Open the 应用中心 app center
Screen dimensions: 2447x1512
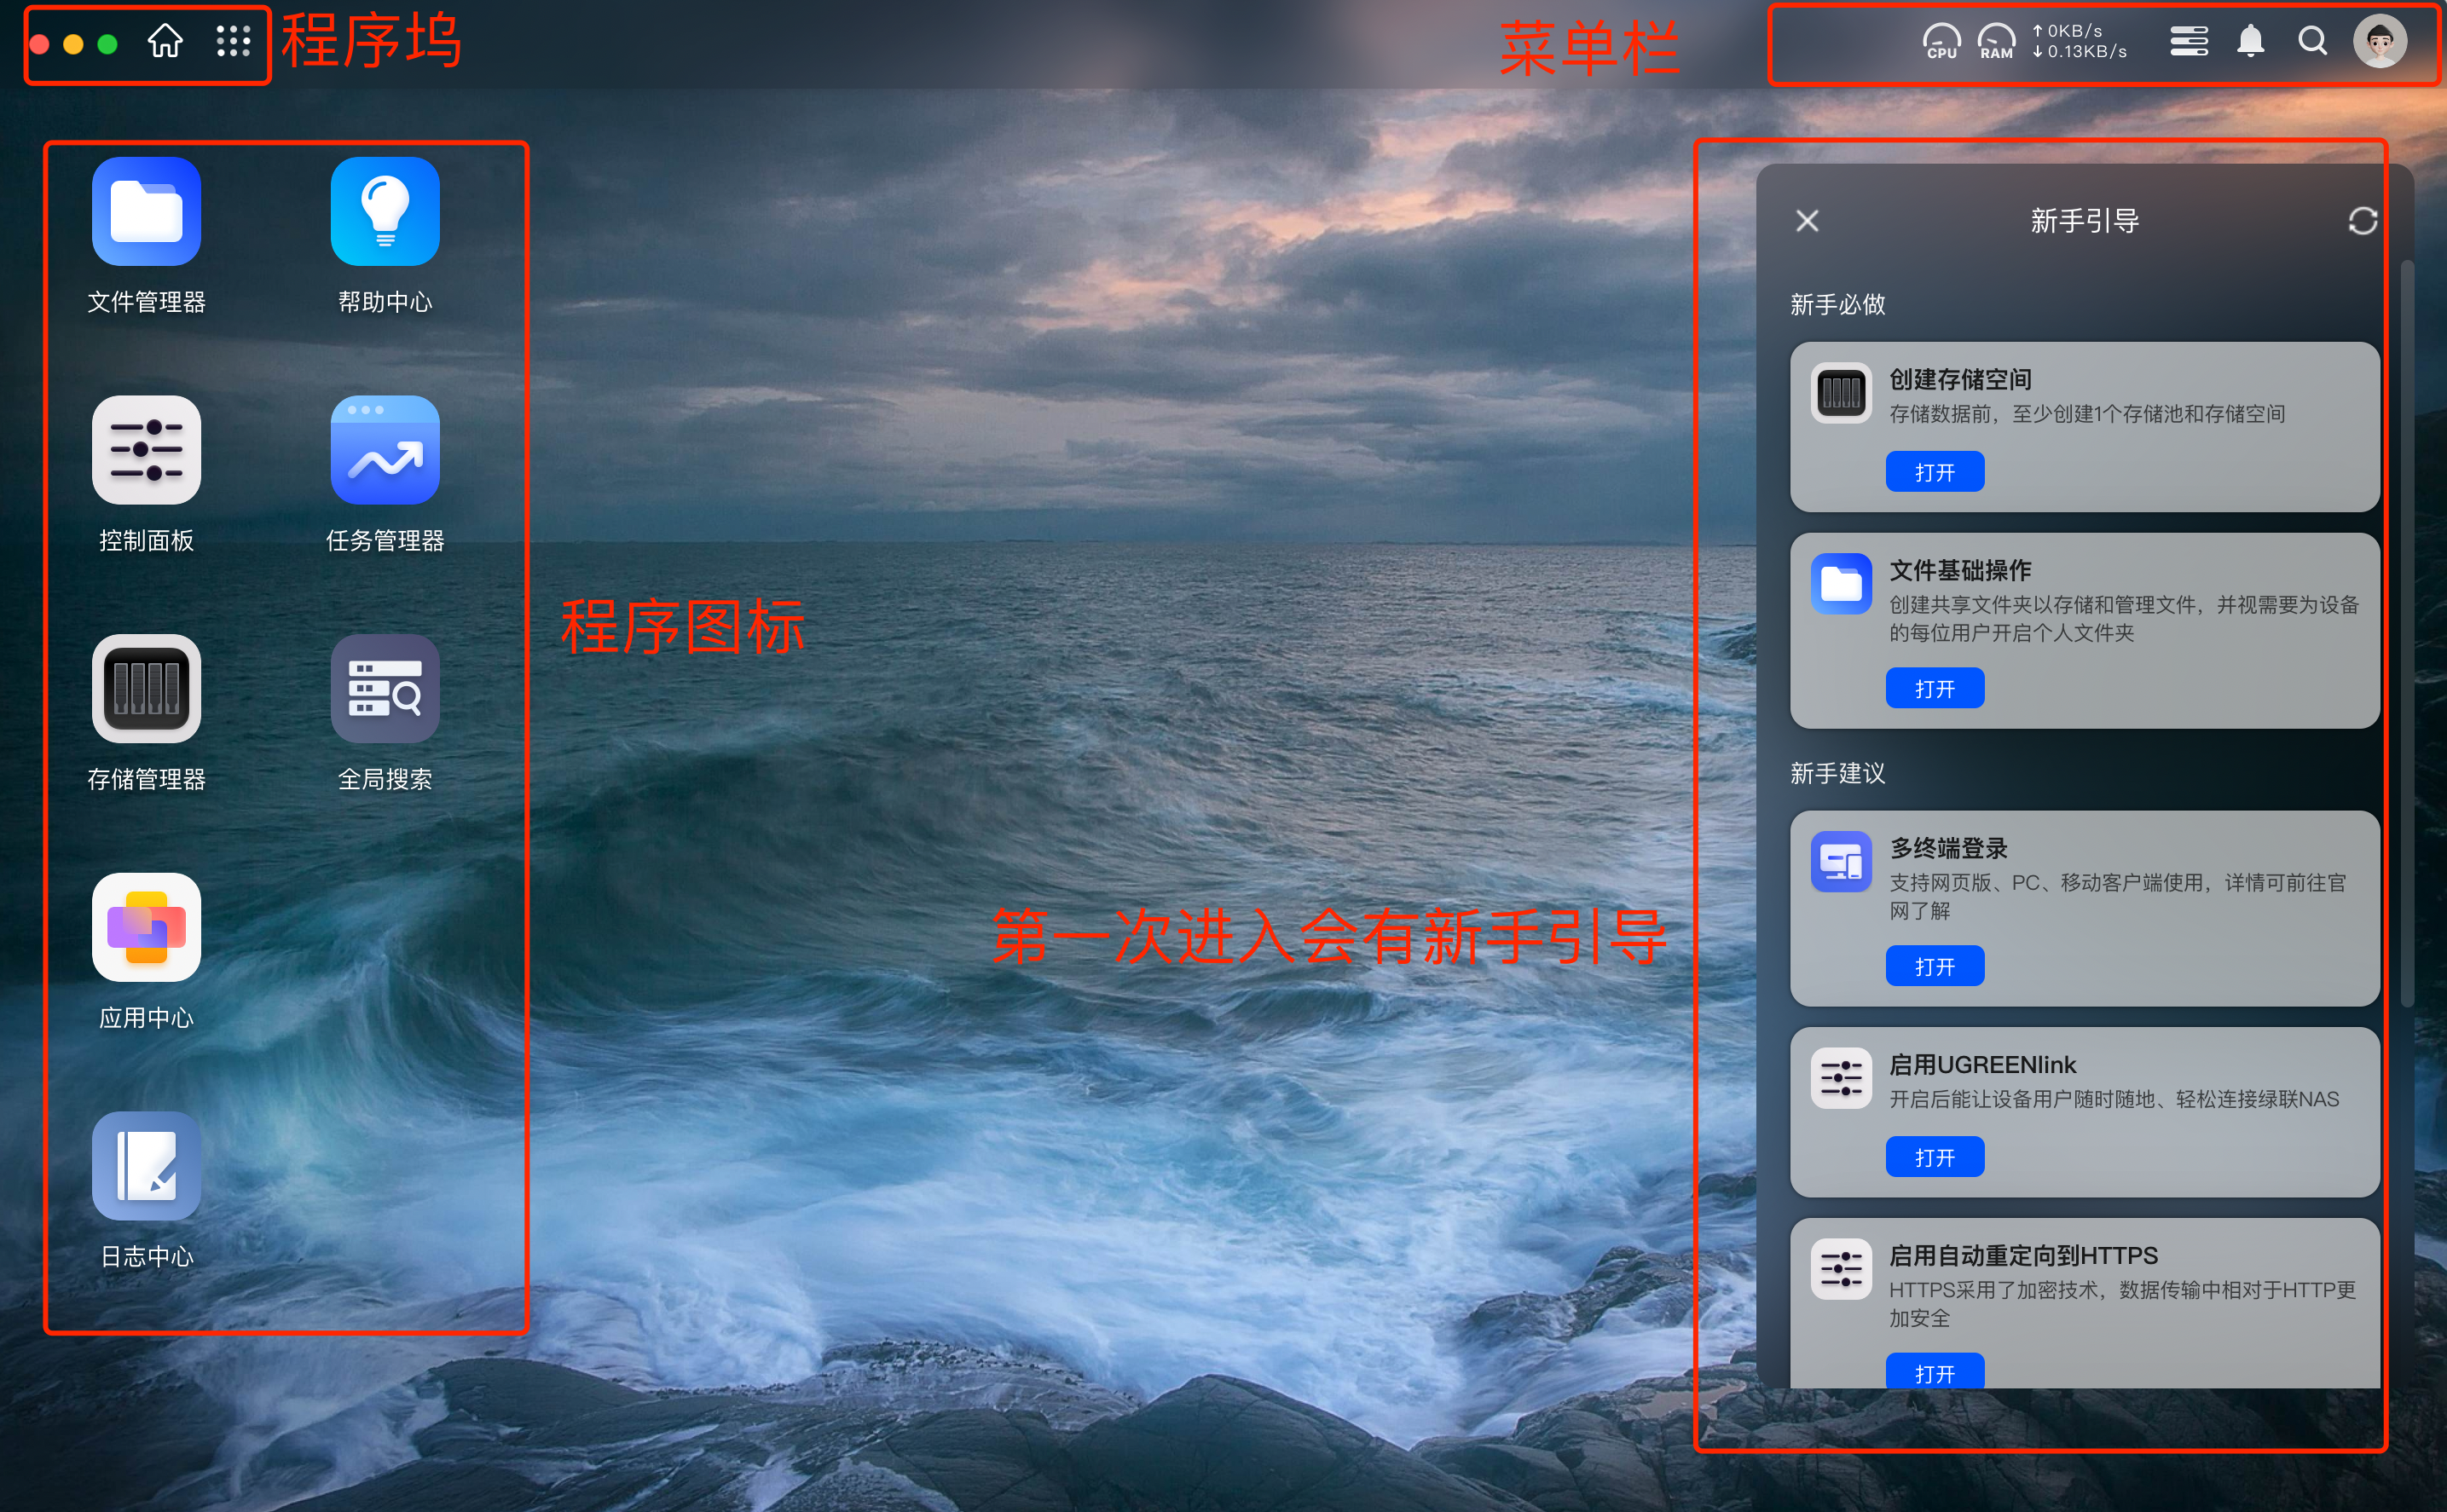click(146, 927)
